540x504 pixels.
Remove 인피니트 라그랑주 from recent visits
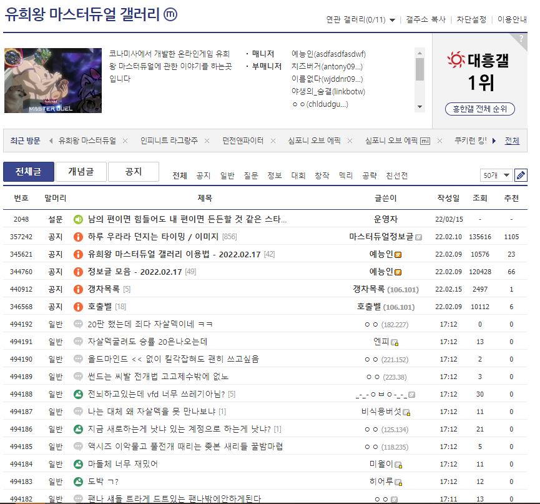click(x=207, y=141)
